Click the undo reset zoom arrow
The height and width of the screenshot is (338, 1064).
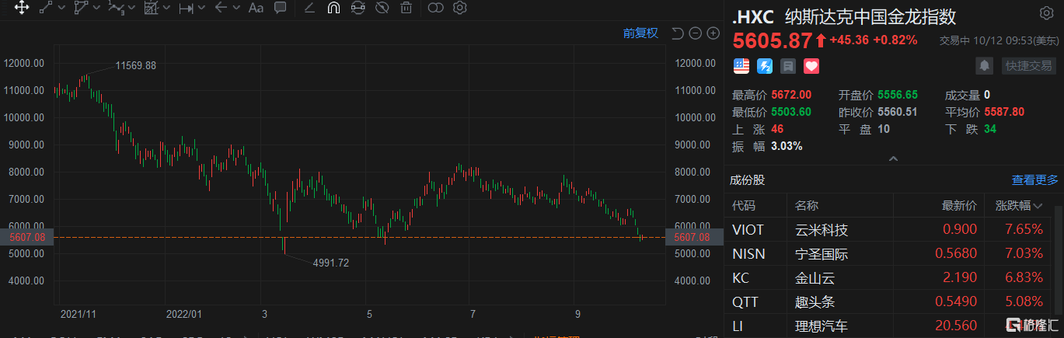tap(677, 33)
